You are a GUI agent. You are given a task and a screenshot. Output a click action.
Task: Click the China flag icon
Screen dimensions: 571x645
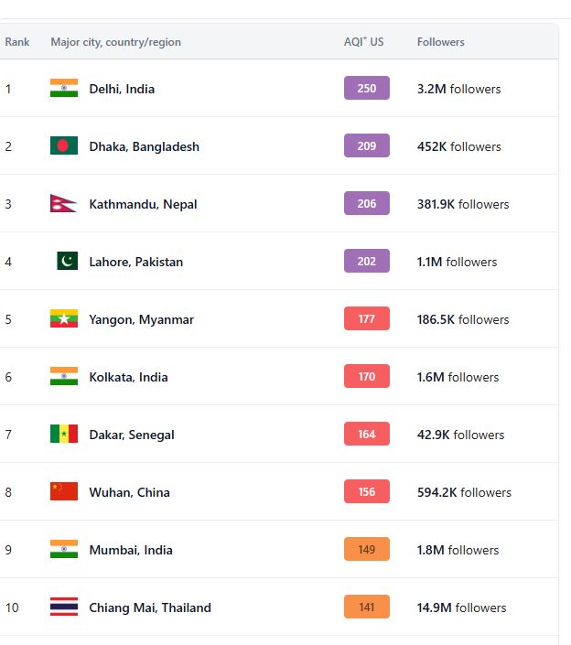(x=64, y=492)
